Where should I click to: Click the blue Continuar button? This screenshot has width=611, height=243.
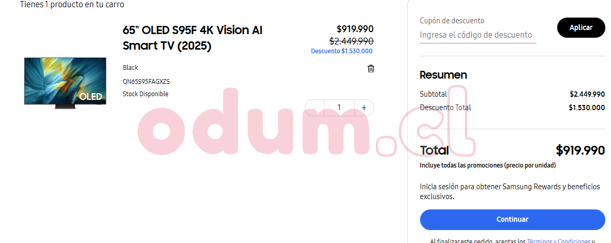point(512,219)
